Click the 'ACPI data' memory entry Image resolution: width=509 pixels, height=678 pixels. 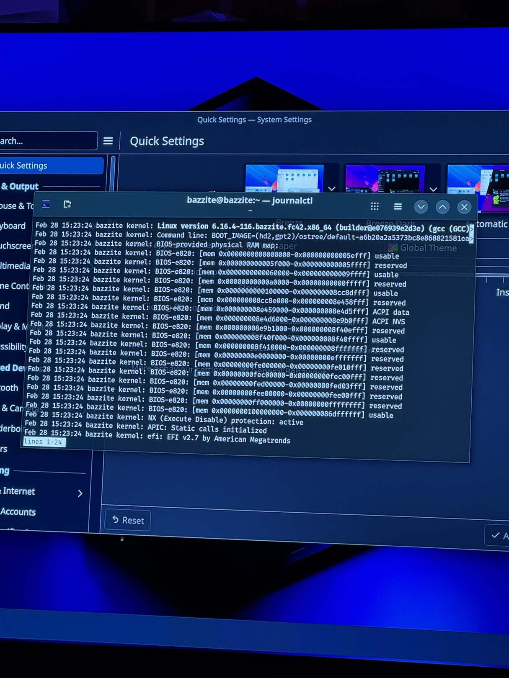391,312
